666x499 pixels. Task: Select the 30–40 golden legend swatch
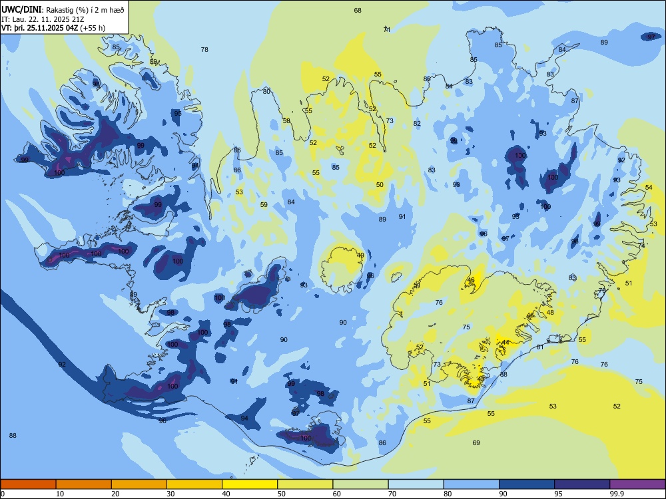(194, 484)
